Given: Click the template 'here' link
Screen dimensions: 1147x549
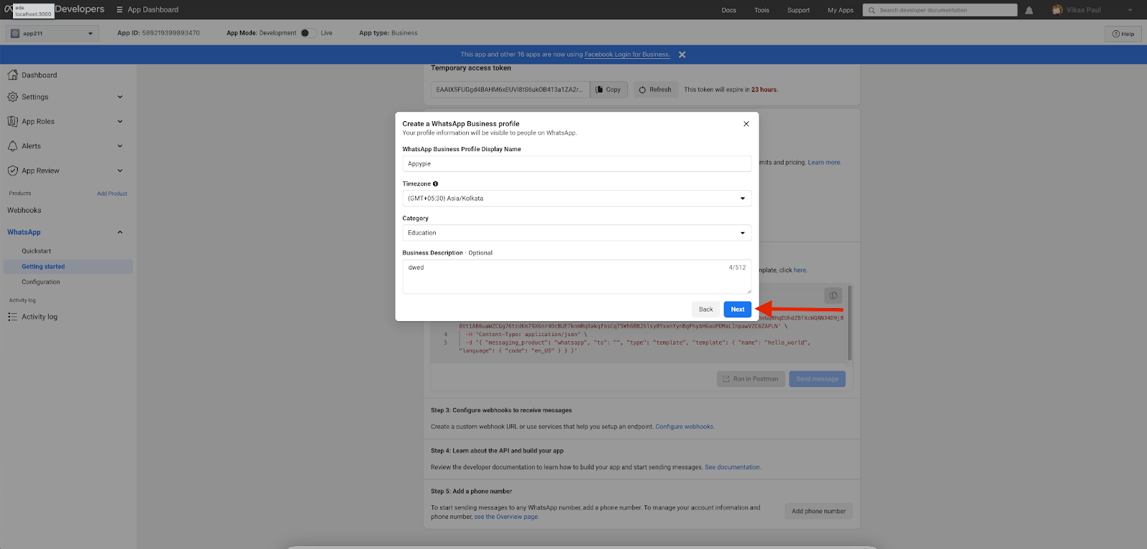Looking at the screenshot, I should click(800, 270).
